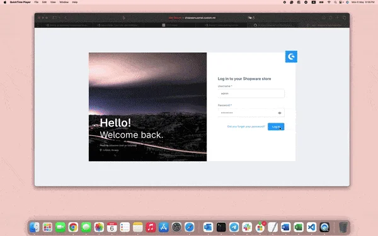Click the browser address bar
Viewport: 378px width, 236px height.
click(192, 18)
